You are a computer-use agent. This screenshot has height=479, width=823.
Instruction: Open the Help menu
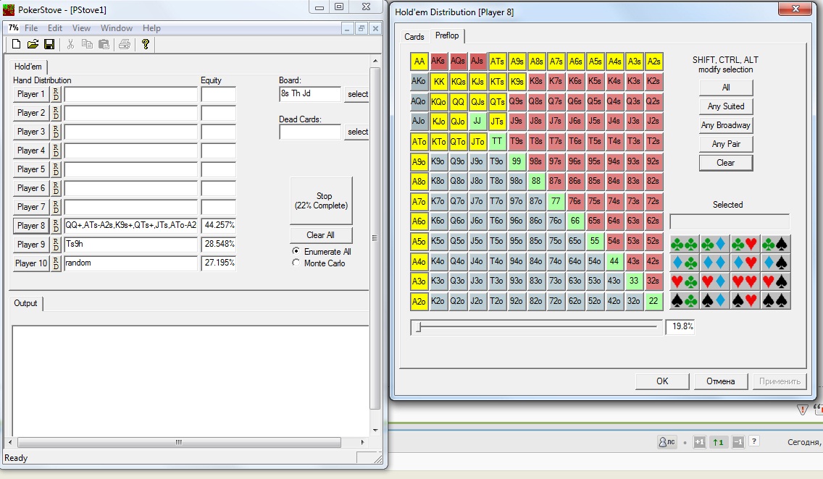coord(151,27)
